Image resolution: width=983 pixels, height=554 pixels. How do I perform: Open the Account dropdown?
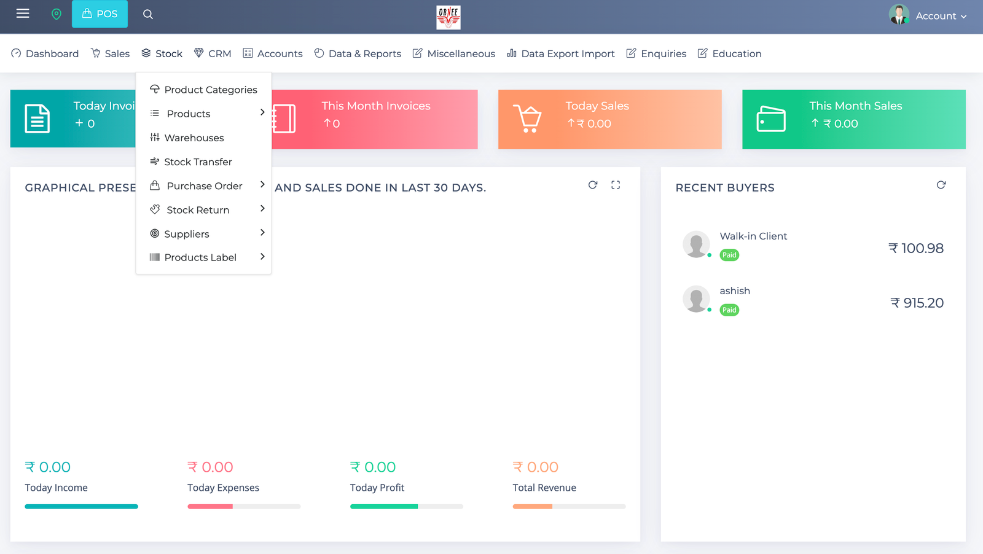(x=928, y=16)
